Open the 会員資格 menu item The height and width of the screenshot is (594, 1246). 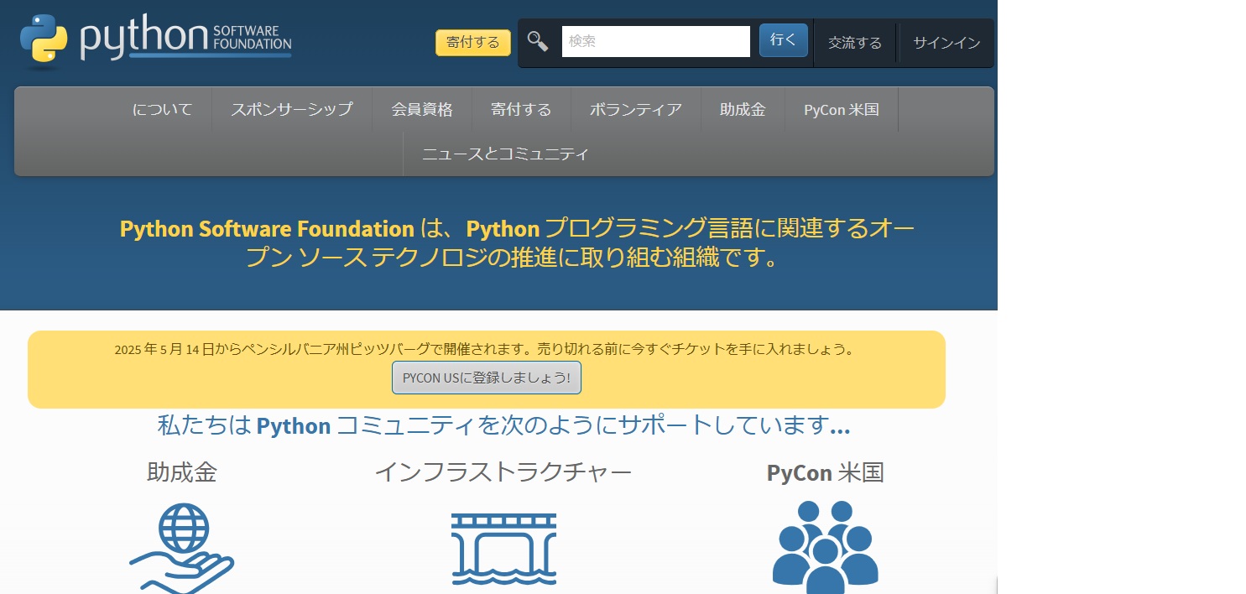click(422, 109)
